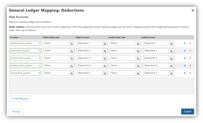
Task: Open the kebab menu on the Florida row
Action: [190, 73]
